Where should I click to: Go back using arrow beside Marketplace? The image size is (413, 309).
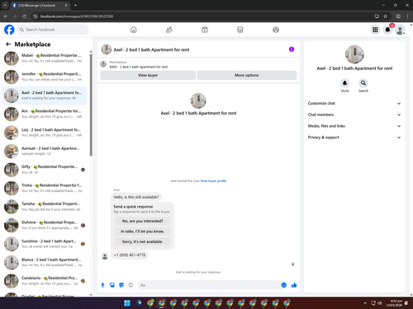pos(8,44)
